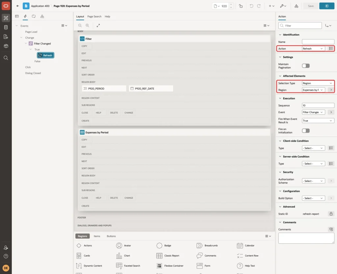Click the property Filter search field
The width and height of the screenshot is (337, 274).
click(x=300, y=26)
